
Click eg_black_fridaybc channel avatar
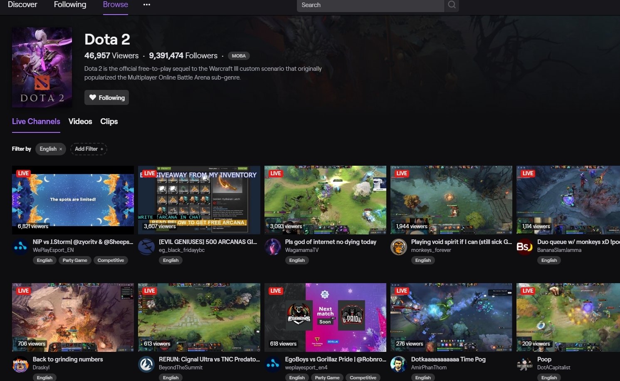tap(146, 247)
